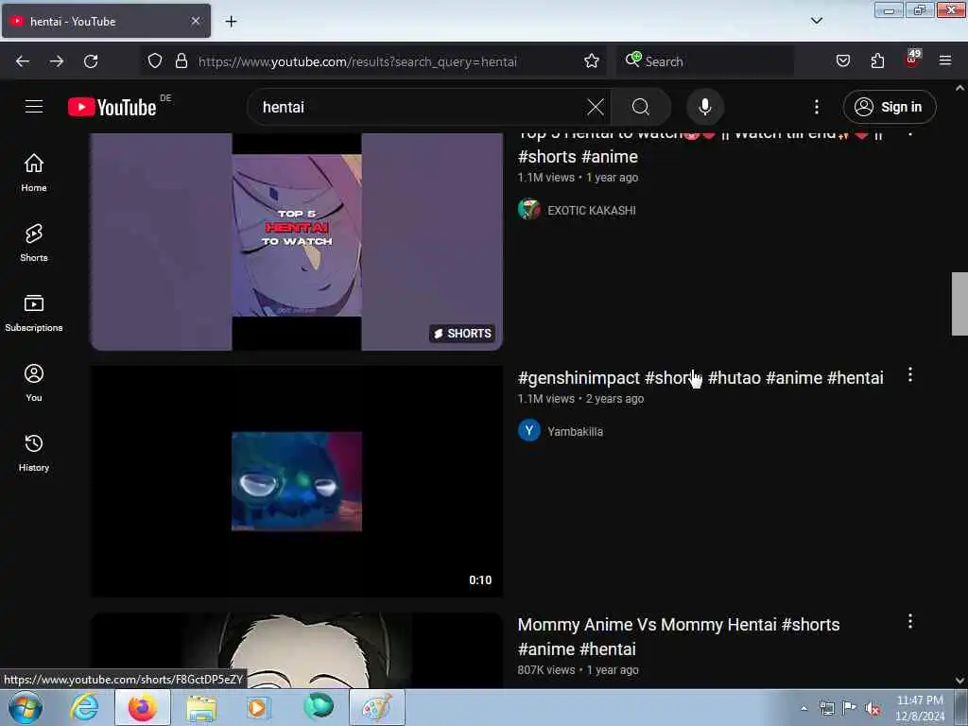Select the 'hentai - YouTube' tab

(106, 21)
